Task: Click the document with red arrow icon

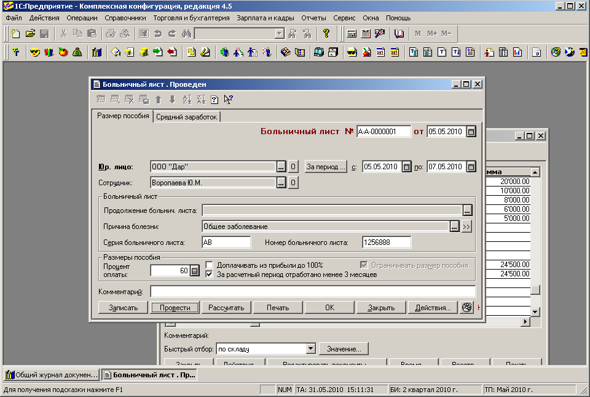Action: [x=172, y=52]
